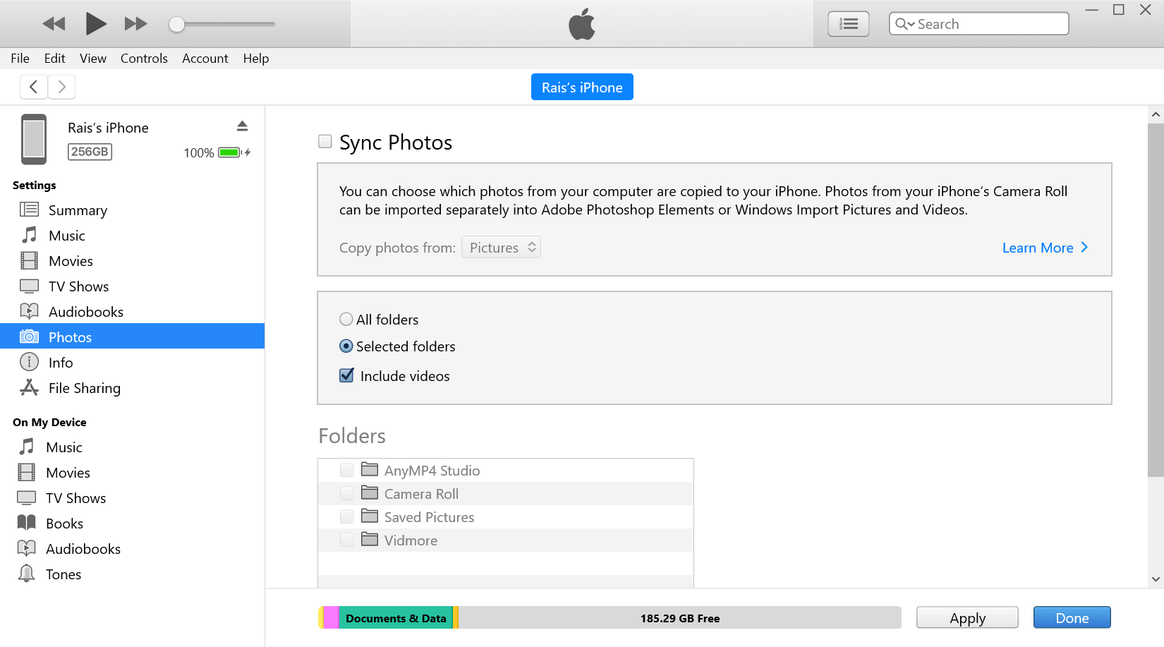Screen dimensions: 1164x647
Task: Select the Selected folders radio button
Action: [346, 346]
